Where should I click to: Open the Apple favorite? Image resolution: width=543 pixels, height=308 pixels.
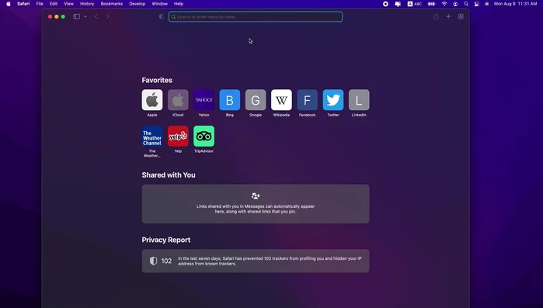152,100
